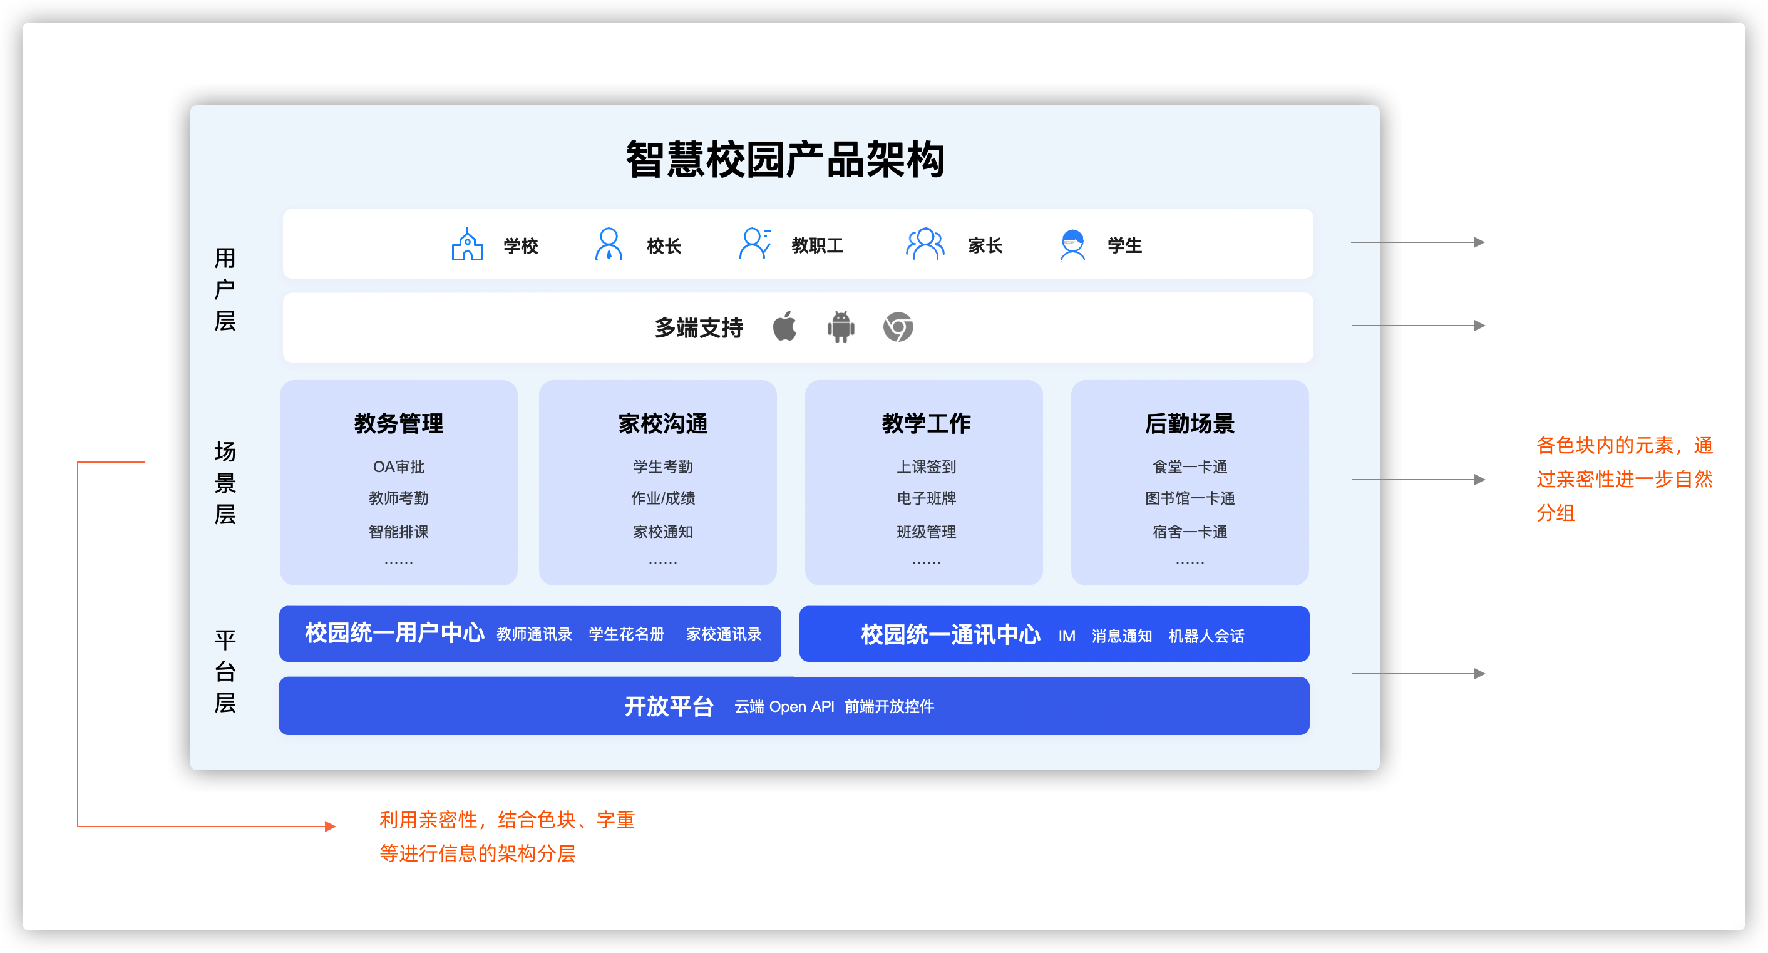The height and width of the screenshot is (953, 1768).
Task: Click the 开放平台 bar title
Action: tap(669, 706)
